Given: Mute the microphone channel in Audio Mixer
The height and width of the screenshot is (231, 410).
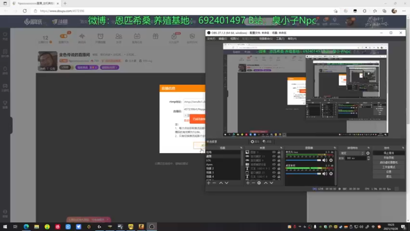Looking at the screenshot, I should [325, 160].
